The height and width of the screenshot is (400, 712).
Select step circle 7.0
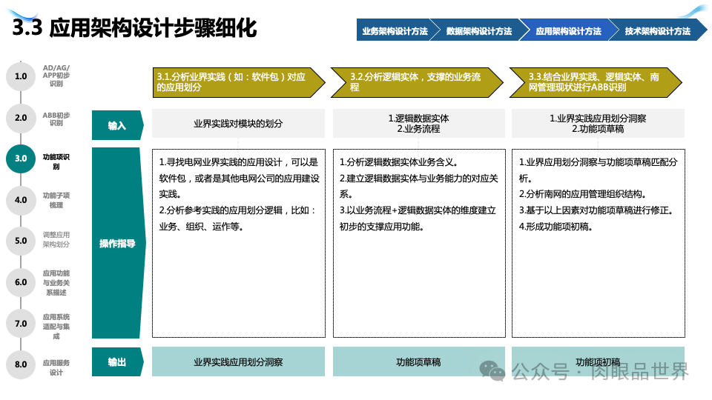[x=21, y=324]
